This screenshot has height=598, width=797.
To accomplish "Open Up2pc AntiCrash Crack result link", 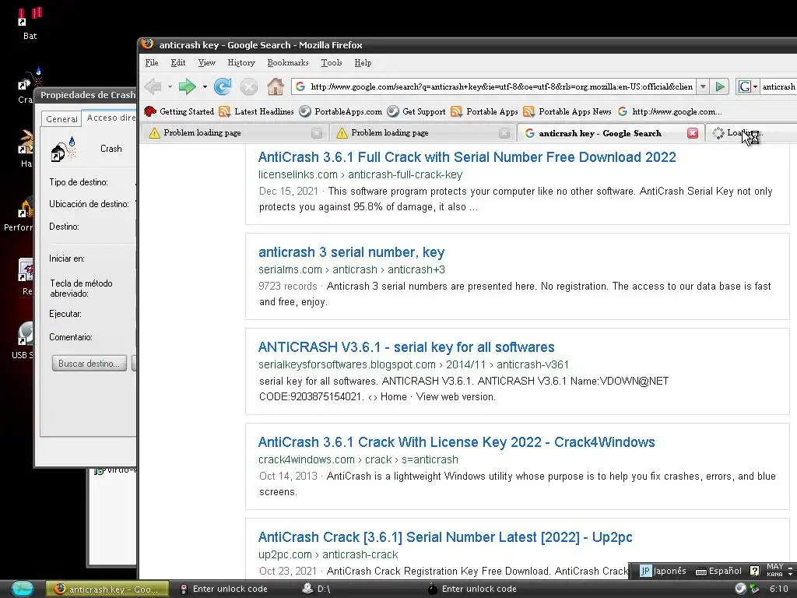I will [445, 537].
